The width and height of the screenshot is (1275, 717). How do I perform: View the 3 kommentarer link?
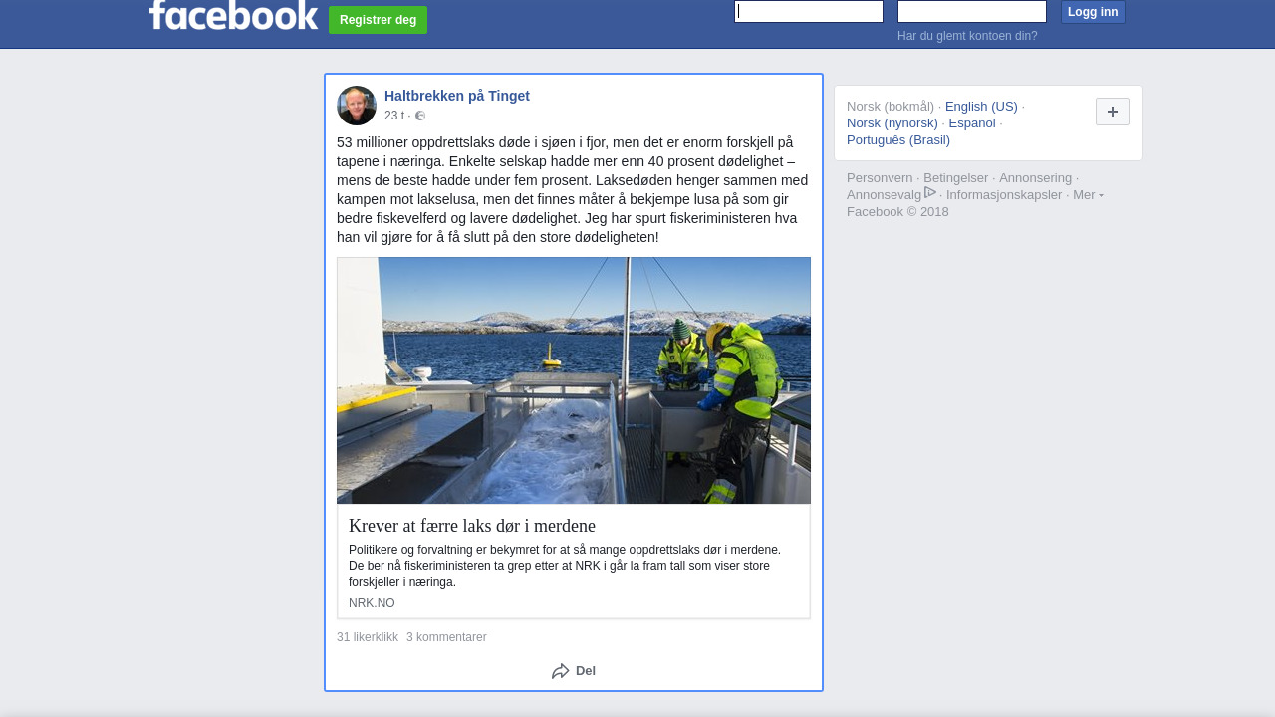[446, 637]
